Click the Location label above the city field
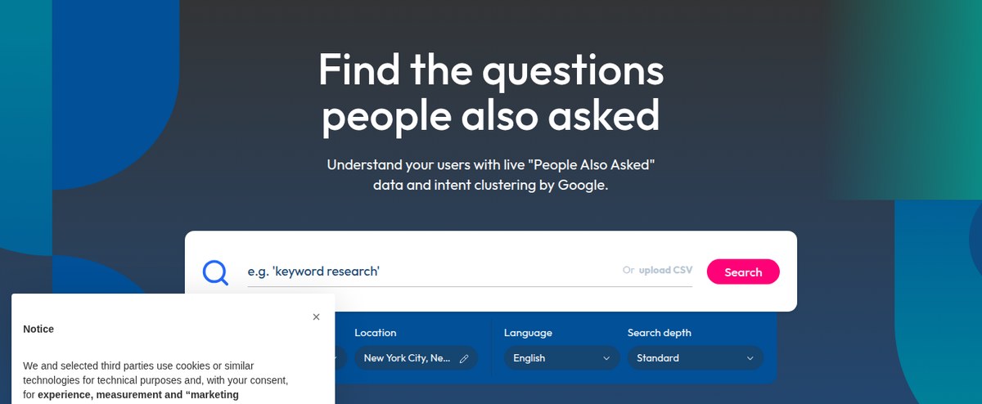 pos(376,333)
